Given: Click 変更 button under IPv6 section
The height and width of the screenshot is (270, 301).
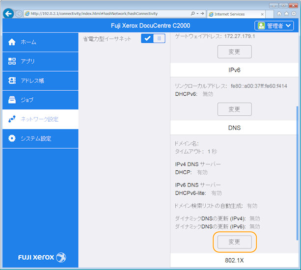Looking at the screenshot, I should point(234,109).
